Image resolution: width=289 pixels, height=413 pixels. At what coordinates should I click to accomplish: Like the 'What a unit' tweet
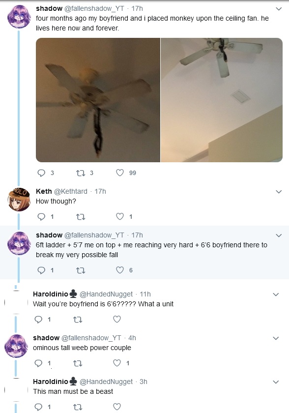pos(117,319)
